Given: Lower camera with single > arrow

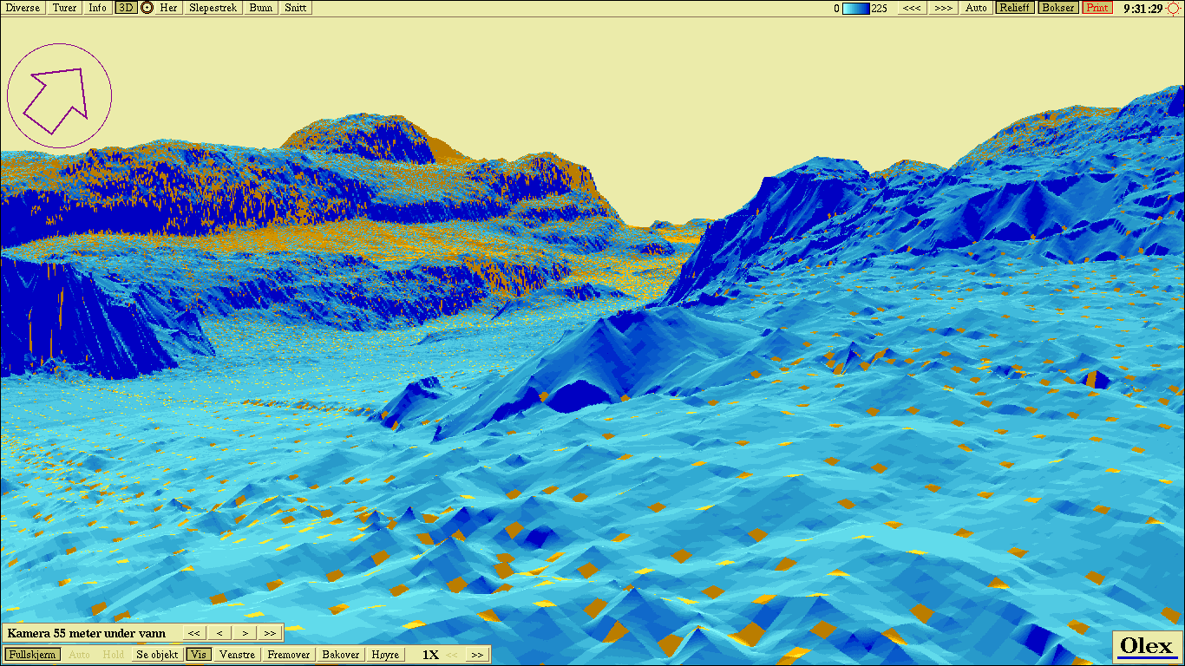Looking at the screenshot, I should (246, 633).
